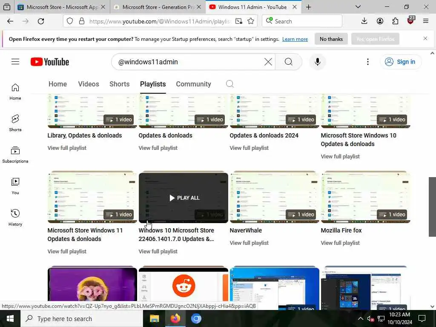Image resolution: width=436 pixels, height=327 pixels.
Task: Bookmark this page with star icon
Action: 251,21
